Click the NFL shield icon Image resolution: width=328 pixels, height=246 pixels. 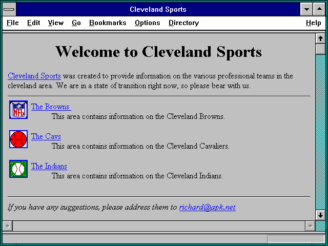(x=18, y=110)
